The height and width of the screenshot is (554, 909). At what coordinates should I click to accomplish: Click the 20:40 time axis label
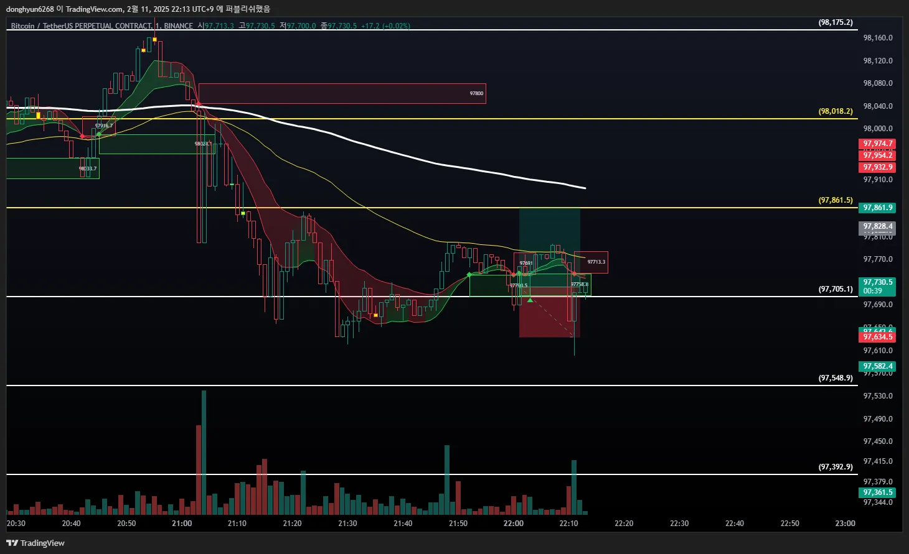click(72, 524)
